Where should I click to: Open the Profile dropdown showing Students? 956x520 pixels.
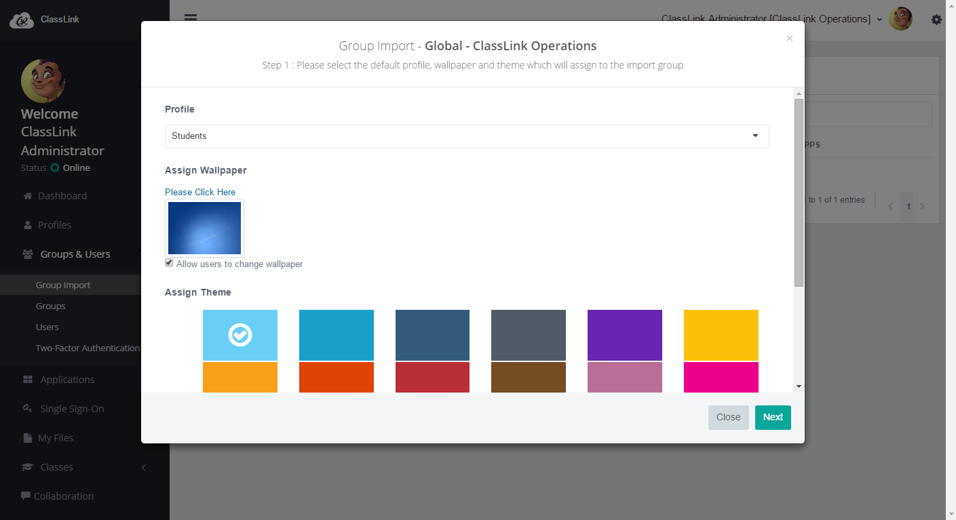point(467,136)
